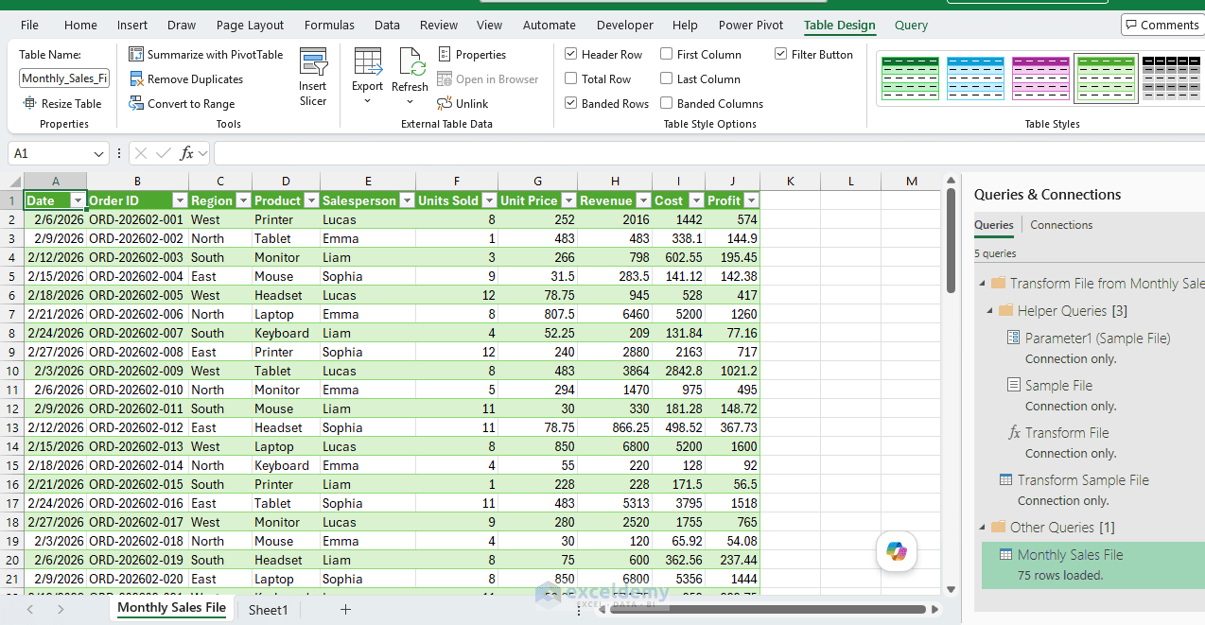
Task: Open the Units Sold filter dropdown
Action: (x=489, y=200)
